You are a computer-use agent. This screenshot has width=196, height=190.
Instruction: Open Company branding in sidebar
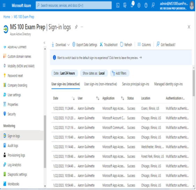pyautogui.click(x=17, y=85)
